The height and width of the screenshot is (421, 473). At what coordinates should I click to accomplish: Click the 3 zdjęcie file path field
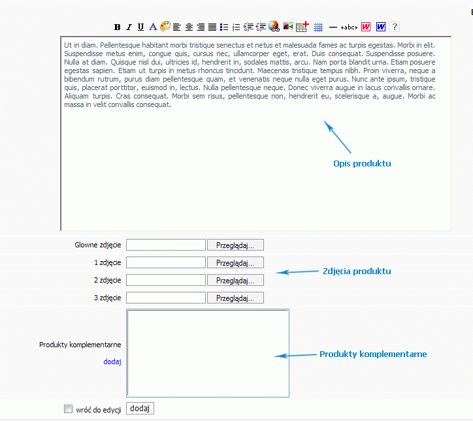pyautogui.click(x=166, y=298)
